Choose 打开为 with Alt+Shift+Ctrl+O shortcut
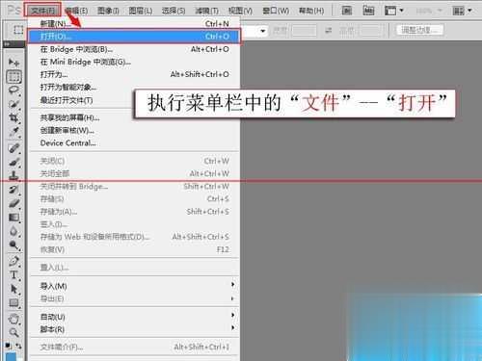 pyautogui.click(x=135, y=74)
